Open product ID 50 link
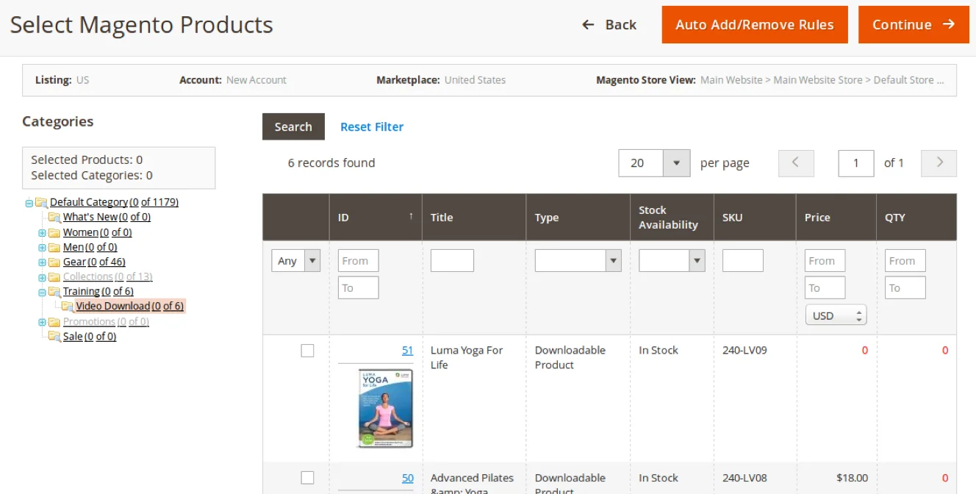This screenshot has height=494, width=976. (x=407, y=478)
